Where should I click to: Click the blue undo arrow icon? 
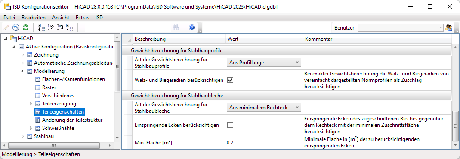pyautogui.click(x=16, y=28)
